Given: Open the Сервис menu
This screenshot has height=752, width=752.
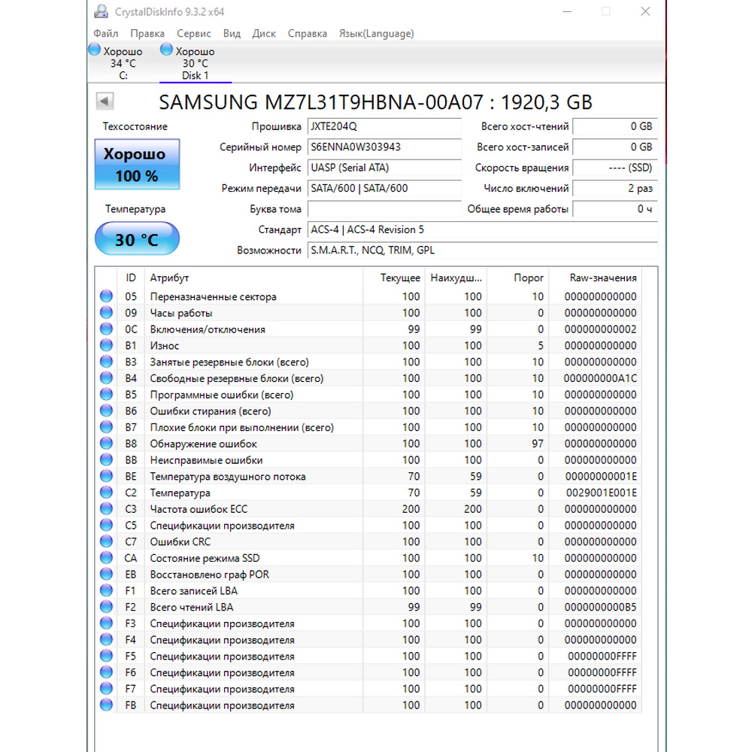Looking at the screenshot, I should click(x=193, y=34).
